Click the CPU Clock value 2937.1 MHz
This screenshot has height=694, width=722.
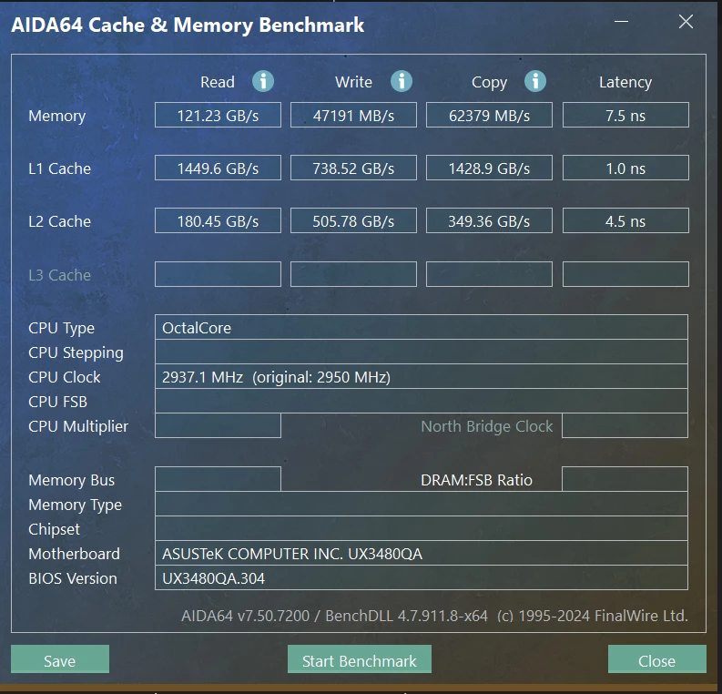tap(422, 377)
